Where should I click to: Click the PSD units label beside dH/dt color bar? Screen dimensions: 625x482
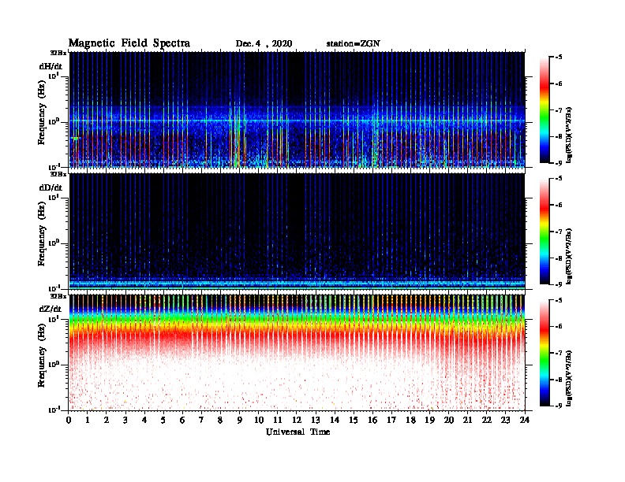pos(569,135)
